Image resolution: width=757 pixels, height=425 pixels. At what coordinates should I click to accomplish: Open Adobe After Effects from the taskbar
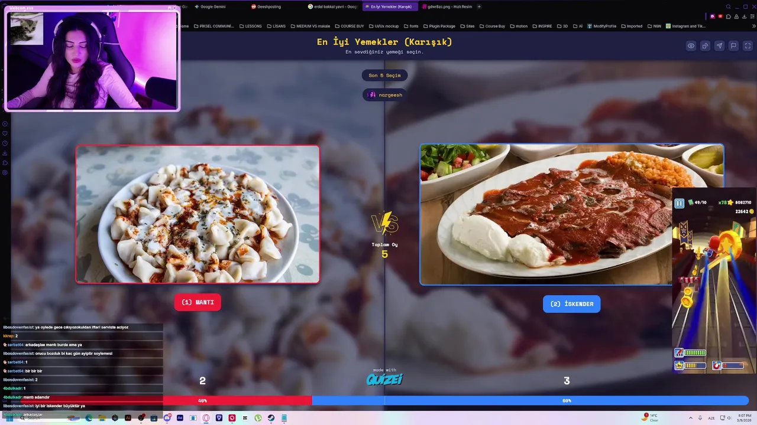(x=180, y=418)
